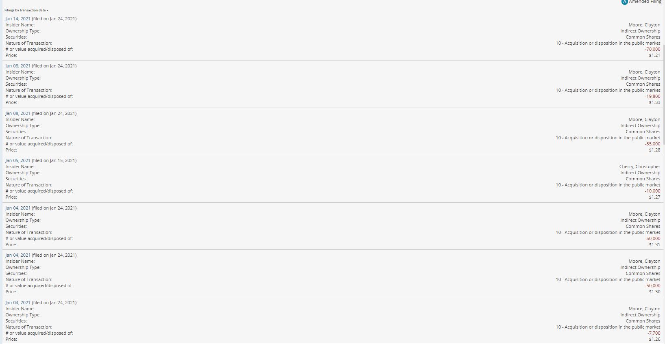
Task: Open the Filings by transaction date dropdown
Action: tap(26, 10)
